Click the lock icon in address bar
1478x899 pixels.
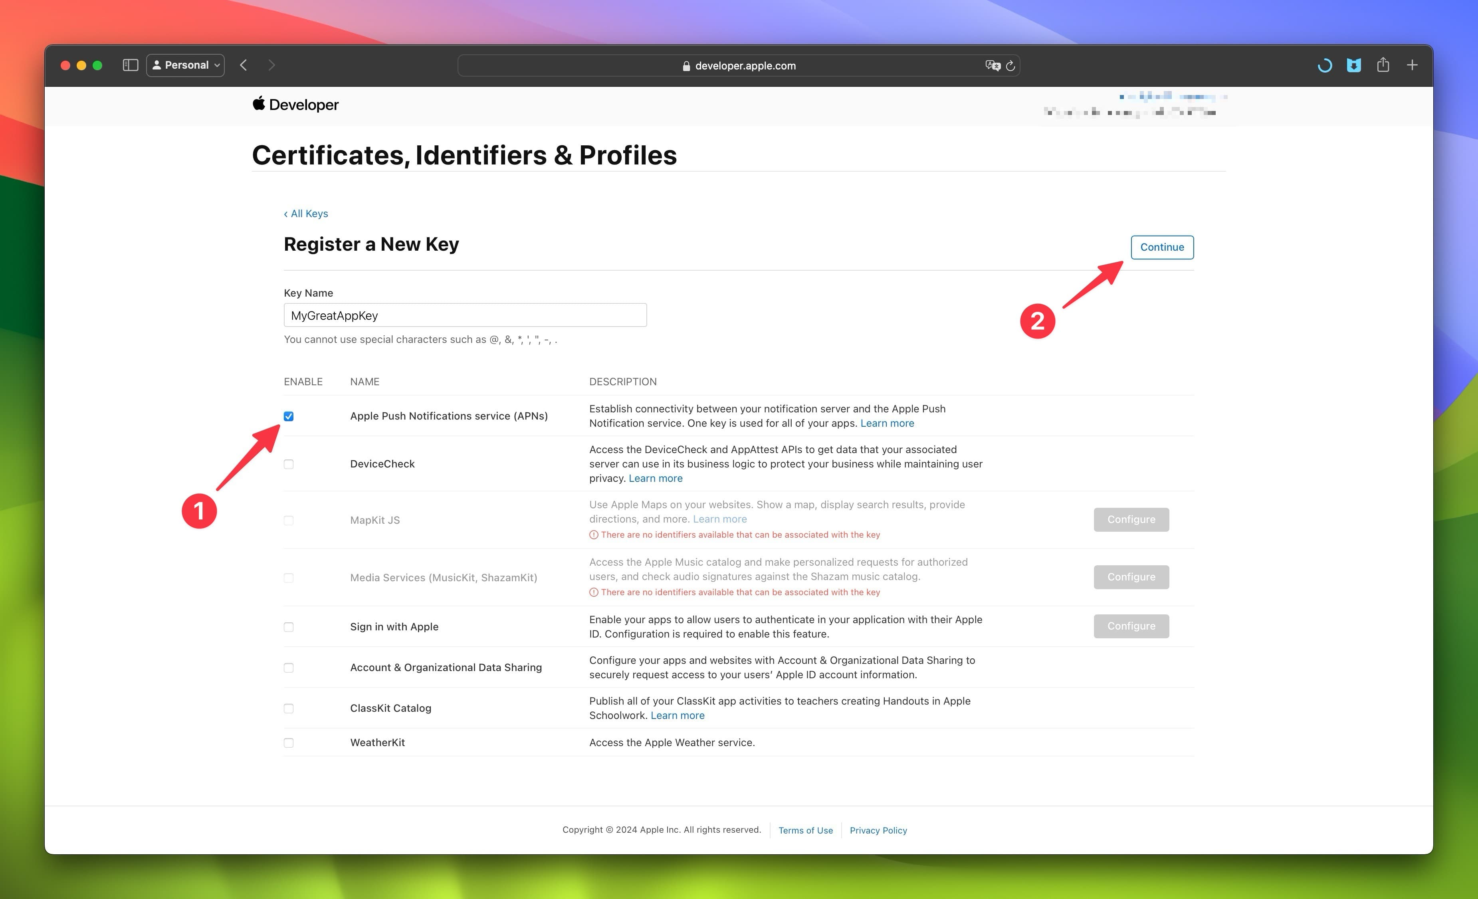click(x=686, y=66)
